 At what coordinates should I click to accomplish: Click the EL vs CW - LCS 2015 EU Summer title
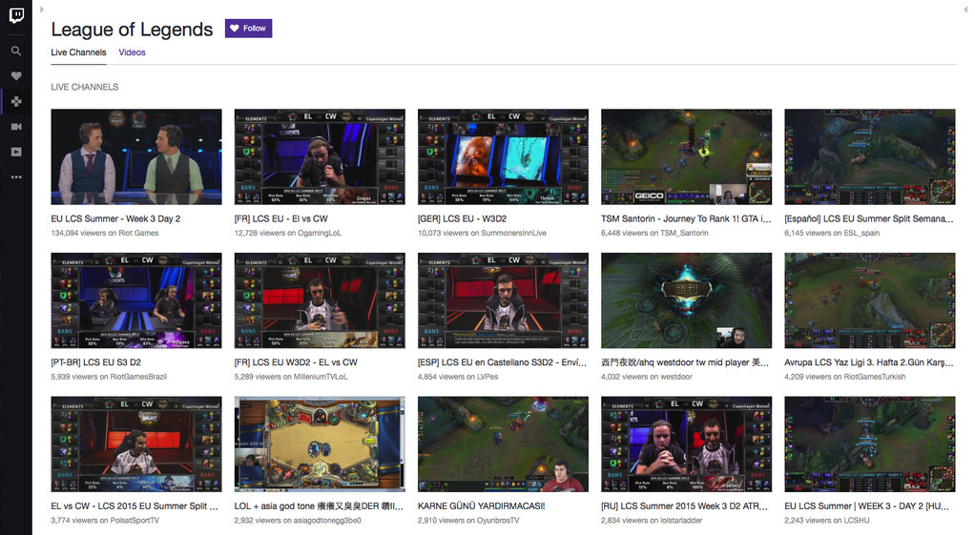click(135, 505)
